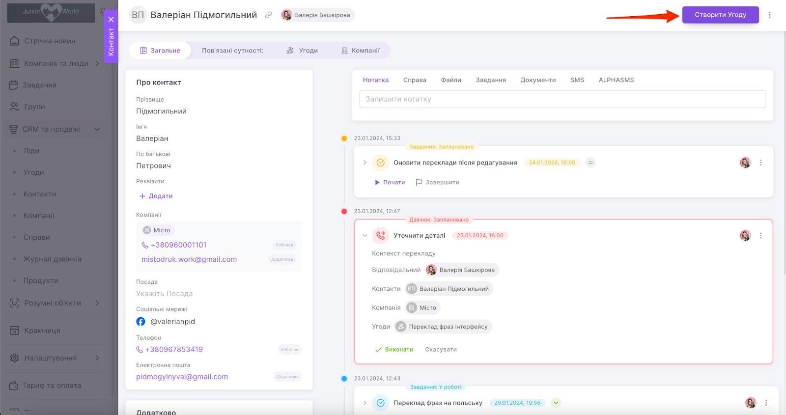Click task status icon for Оновити переклади
The height and width of the screenshot is (415, 786).
point(380,163)
